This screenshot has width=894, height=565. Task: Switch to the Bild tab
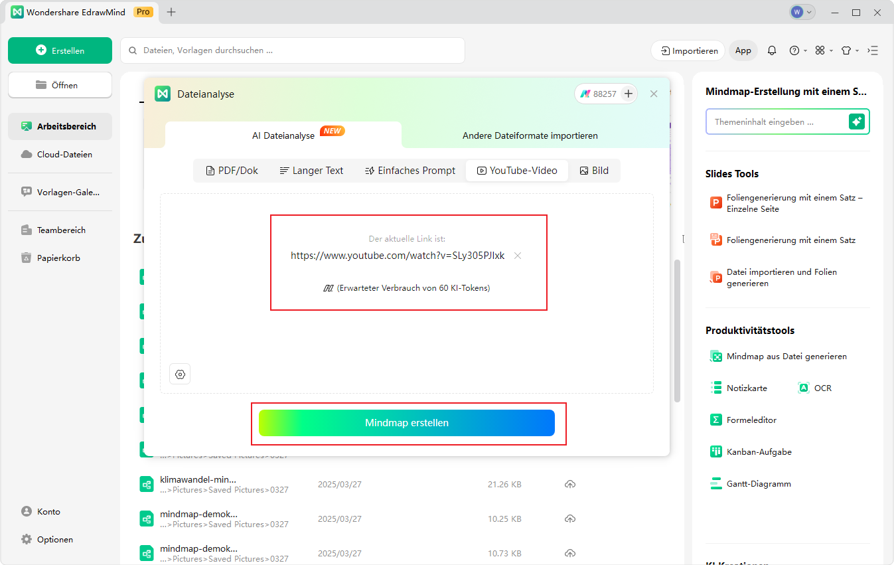pos(593,171)
